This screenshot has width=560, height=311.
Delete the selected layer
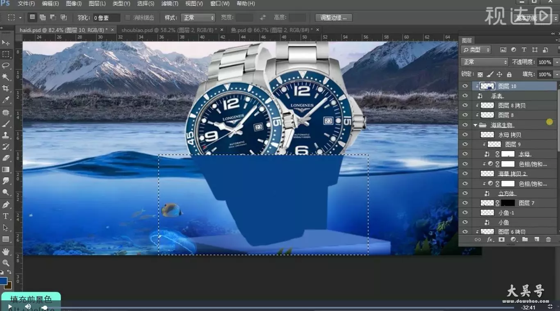pyautogui.click(x=549, y=240)
